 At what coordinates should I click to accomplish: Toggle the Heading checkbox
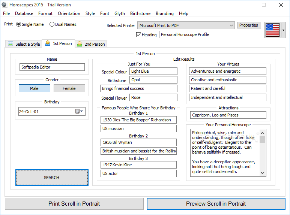pyautogui.click(x=138, y=34)
